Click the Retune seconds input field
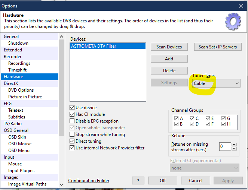This screenshot has height=190, width=248. click(x=225, y=146)
